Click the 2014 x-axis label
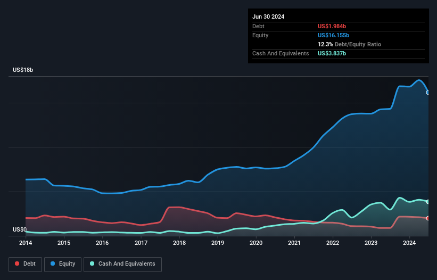Image resolution: width=437 pixels, height=280 pixels. pyautogui.click(x=26, y=243)
